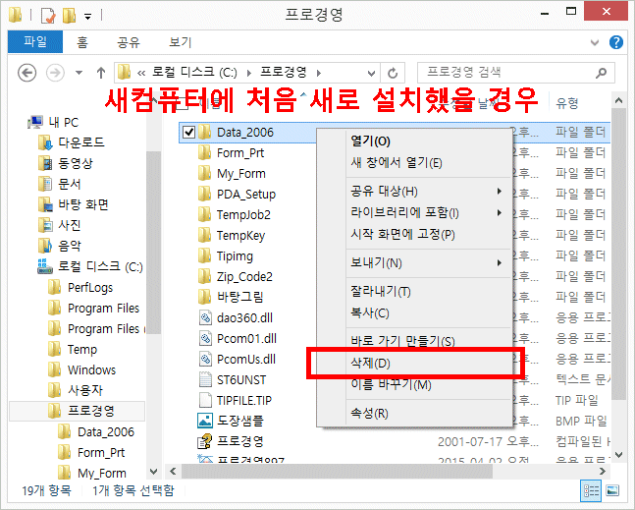Screen dimensions: 635x510
Task: Click the PDA_Setup folder icon
Action: pos(205,195)
